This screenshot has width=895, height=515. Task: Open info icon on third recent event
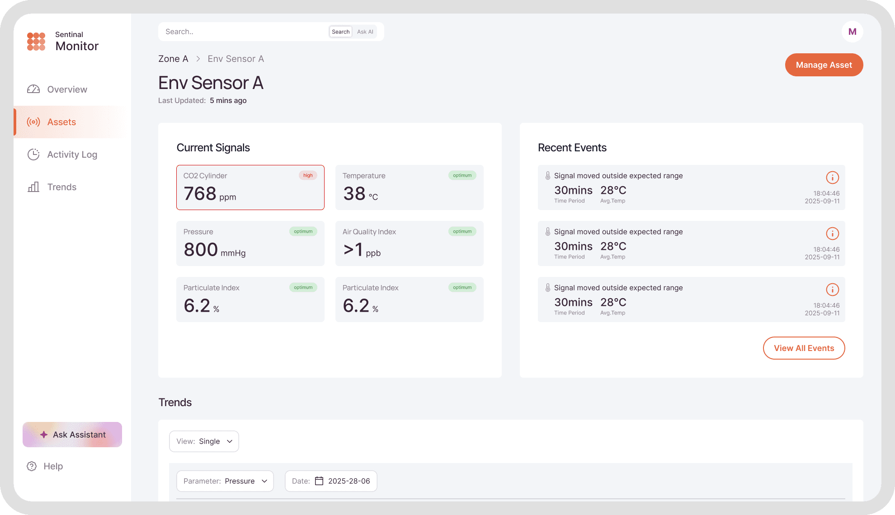point(832,290)
